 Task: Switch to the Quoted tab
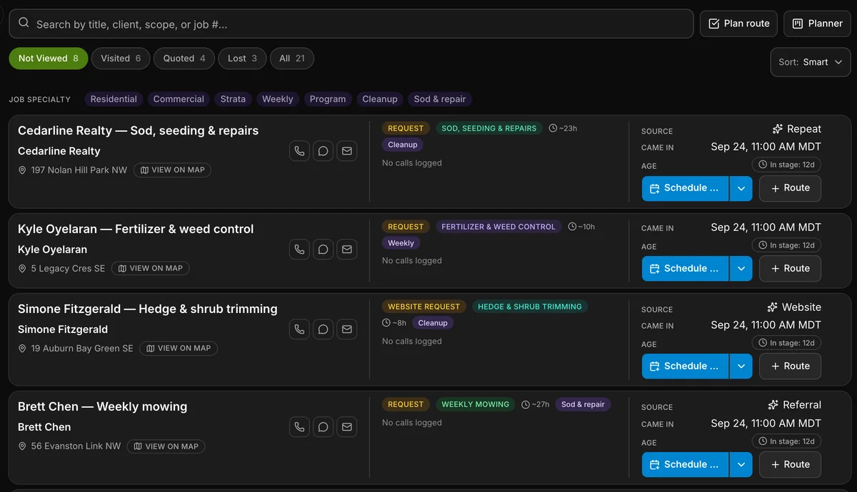184,58
